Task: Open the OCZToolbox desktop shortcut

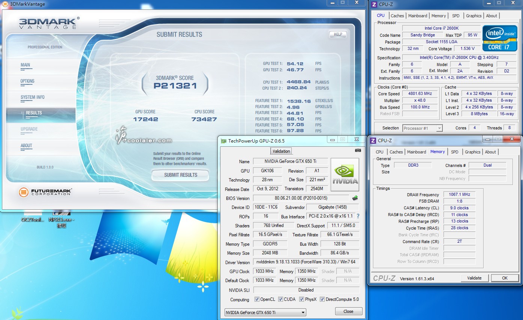Action: pyautogui.click(x=33, y=216)
